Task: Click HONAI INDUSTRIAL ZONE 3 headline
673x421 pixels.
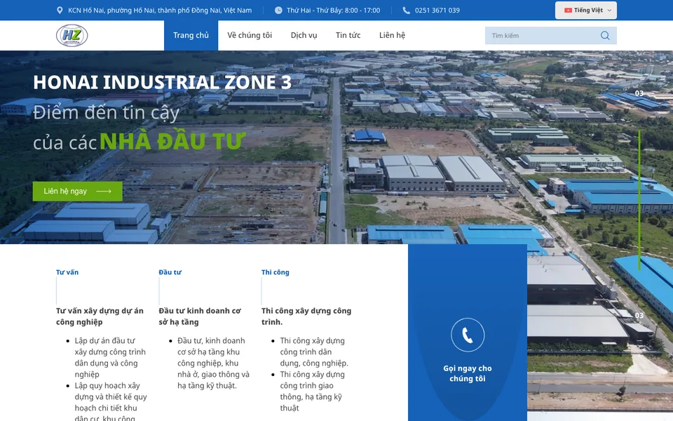Action: (162, 82)
